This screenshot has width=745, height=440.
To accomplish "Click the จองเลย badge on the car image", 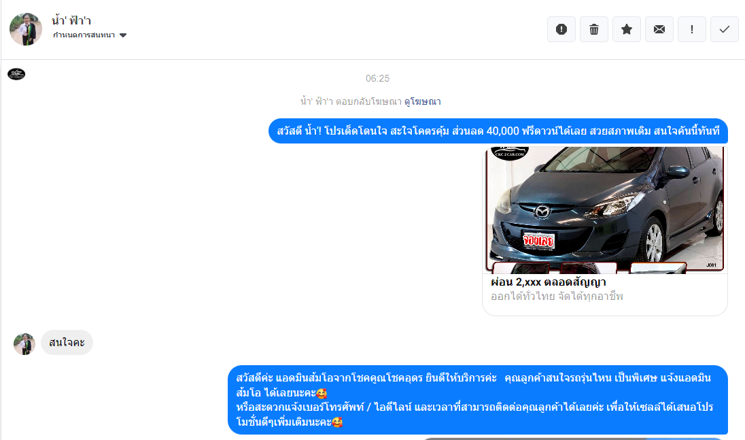I will 538,241.
